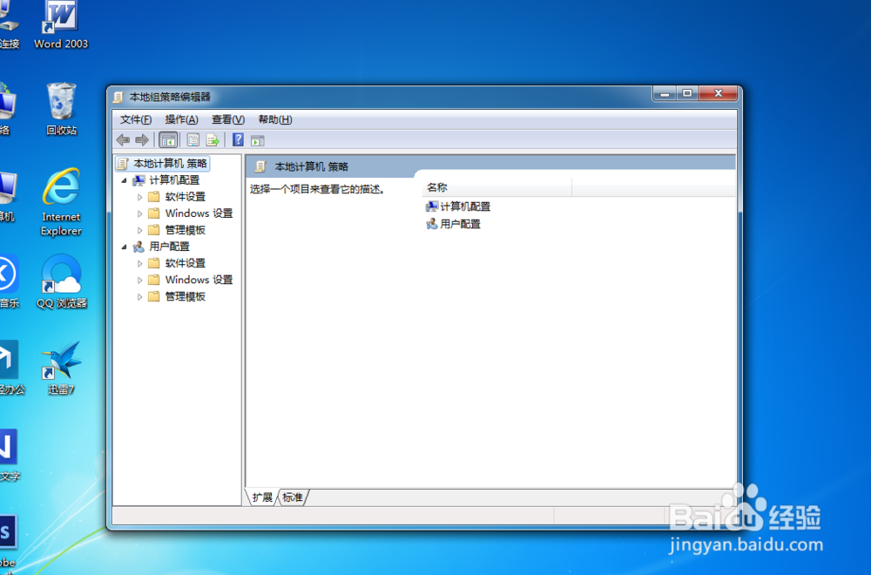Toggle the show/hide action pane icon
The height and width of the screenshot is (575, 871).
[257, 140]
